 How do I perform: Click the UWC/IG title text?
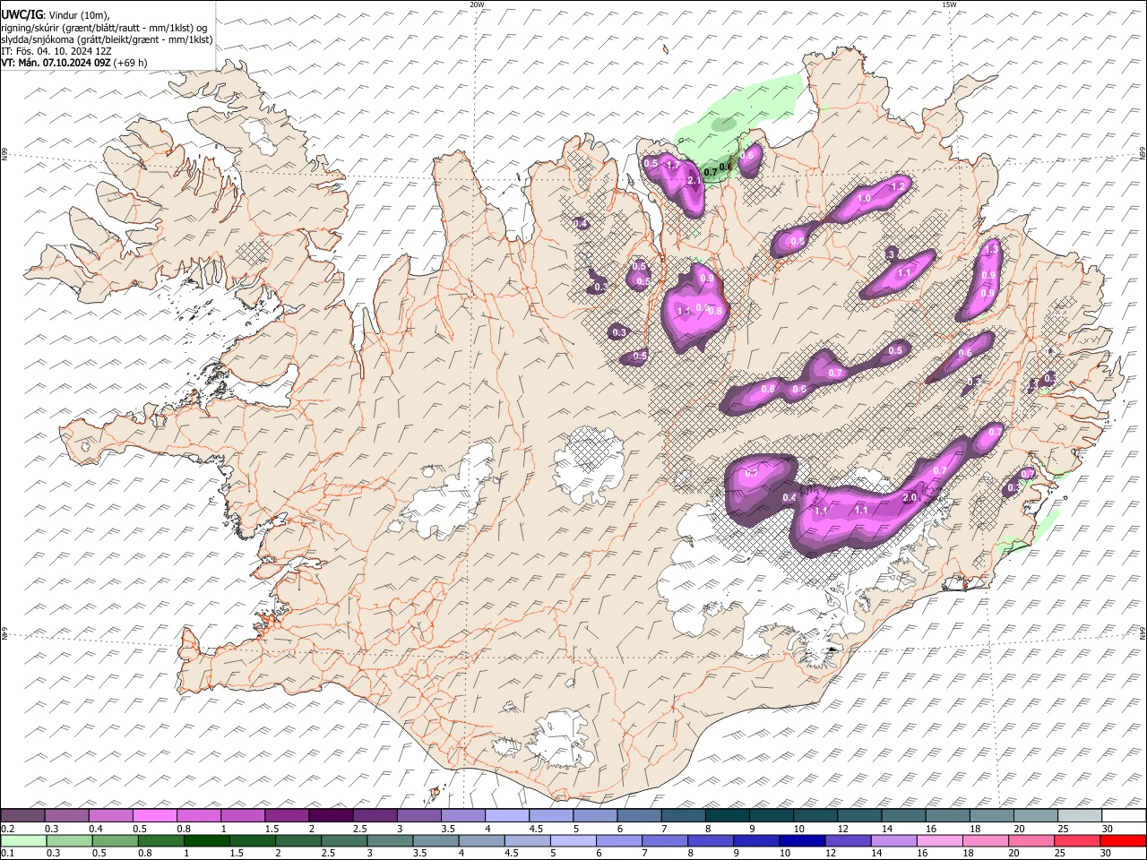coord(22,14)
